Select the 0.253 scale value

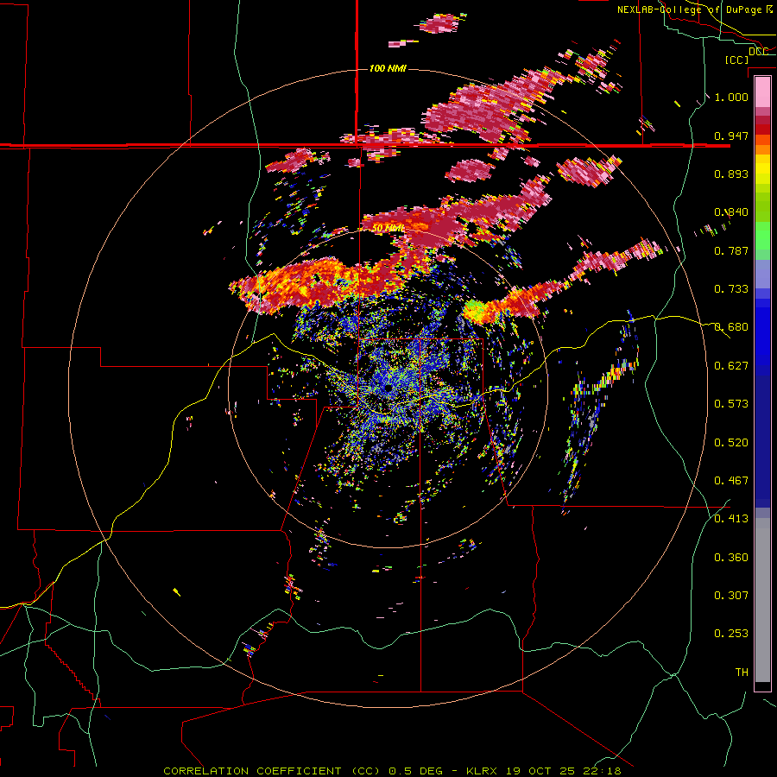tap(731, 634)
